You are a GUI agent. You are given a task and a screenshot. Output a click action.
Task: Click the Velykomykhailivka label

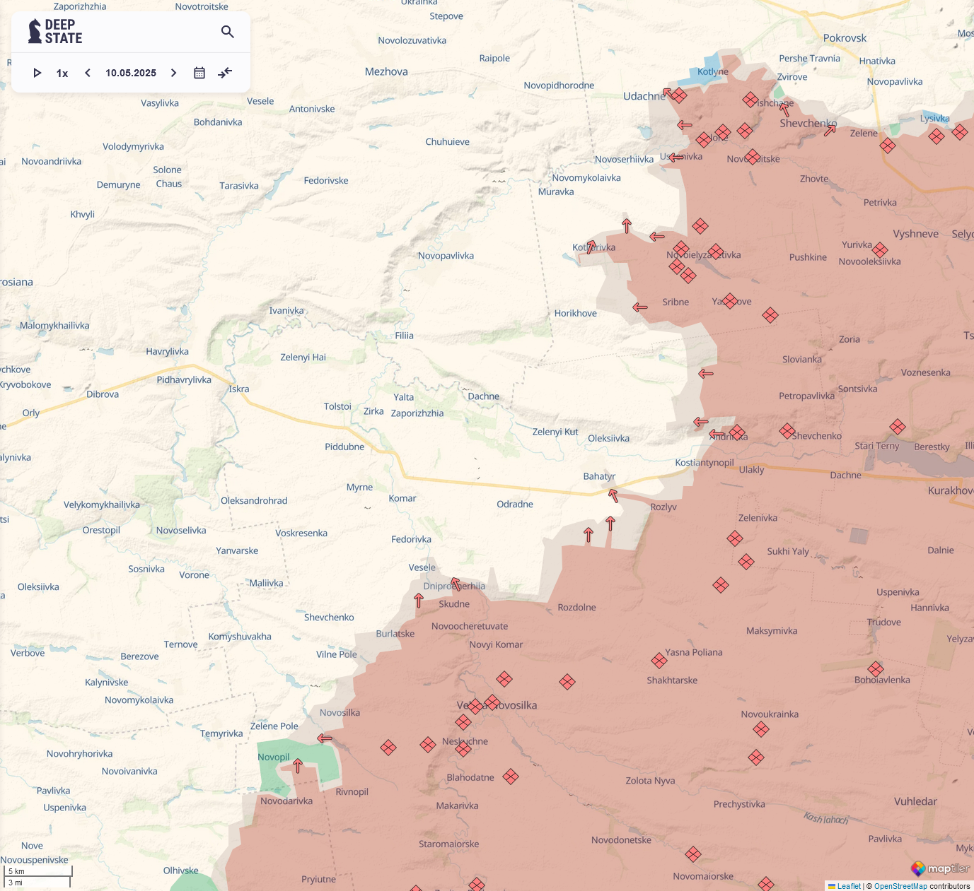[102, 504]
